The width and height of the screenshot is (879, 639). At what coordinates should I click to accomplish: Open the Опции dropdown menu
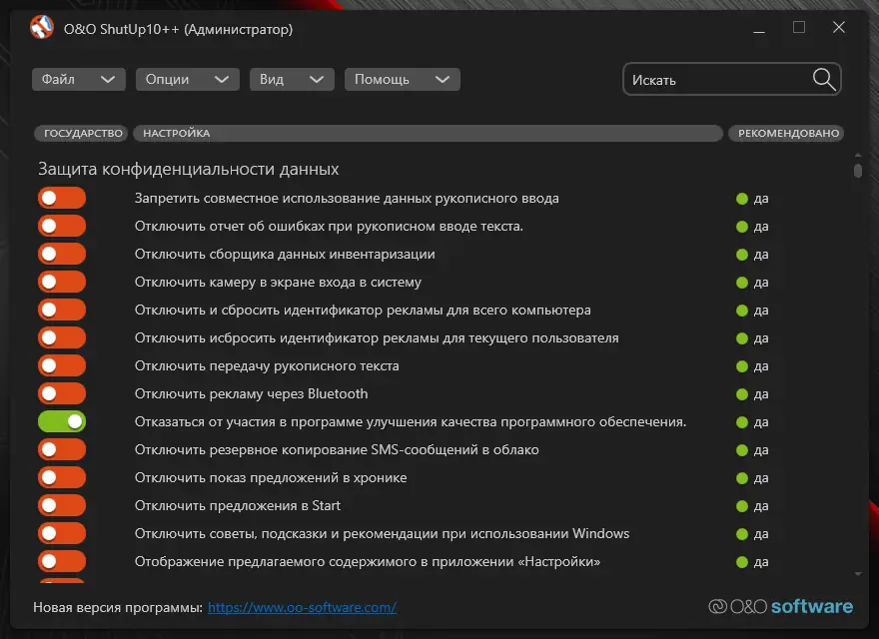pos(188,80)
